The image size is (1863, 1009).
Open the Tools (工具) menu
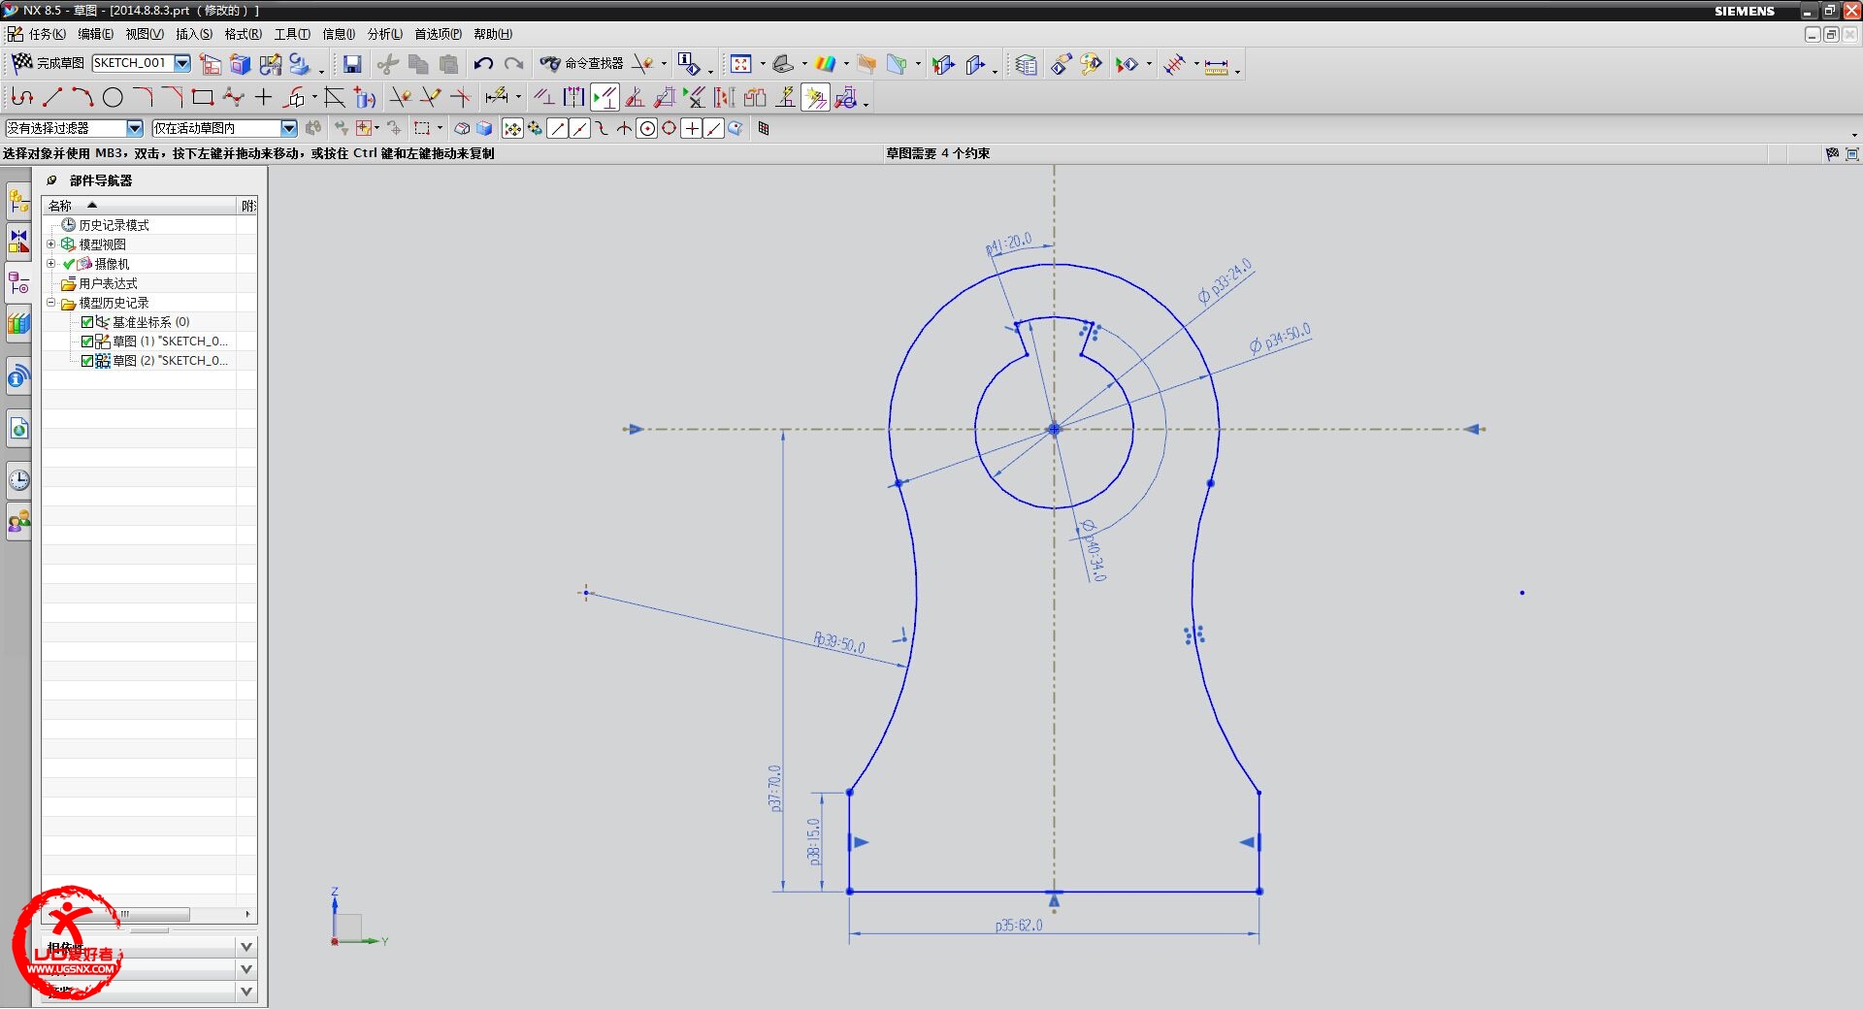point(292,34)
